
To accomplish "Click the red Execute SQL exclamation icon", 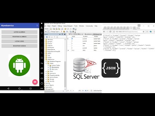I will tap(61, 32).
